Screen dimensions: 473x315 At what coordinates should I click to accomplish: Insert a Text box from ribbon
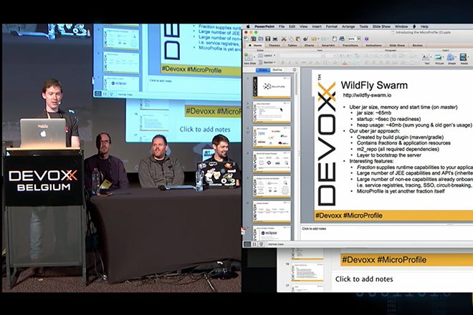click(x=425, y=57)
